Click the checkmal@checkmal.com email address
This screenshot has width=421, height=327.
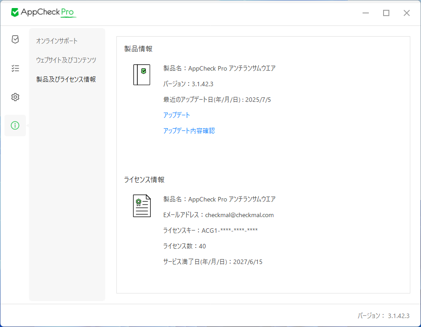click(239, 215)
